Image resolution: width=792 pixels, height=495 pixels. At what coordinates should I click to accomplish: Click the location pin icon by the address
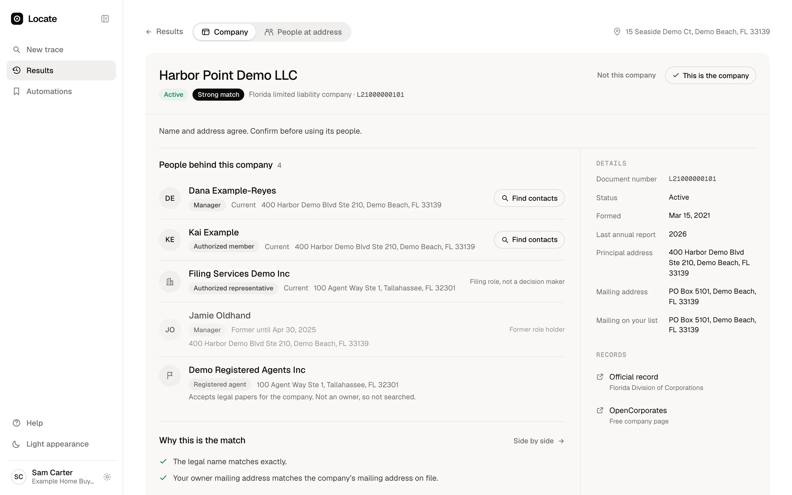click(617, 32)
